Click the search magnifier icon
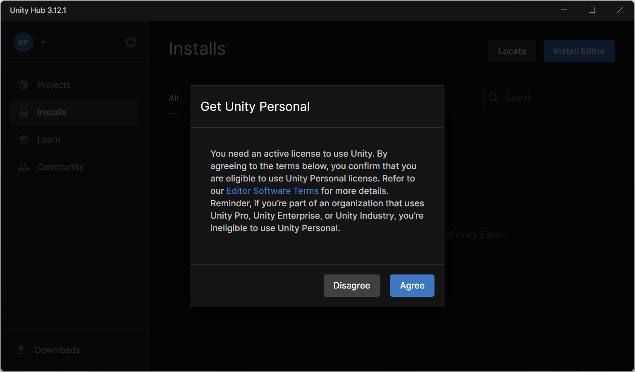Viewport: 635px width, 372px height. pos(493,98)
